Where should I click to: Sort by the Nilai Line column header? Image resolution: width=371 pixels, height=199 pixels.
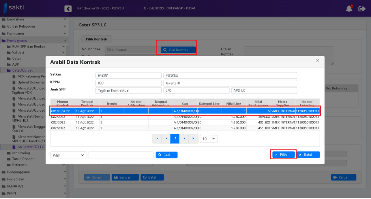[x=234, y=103]
